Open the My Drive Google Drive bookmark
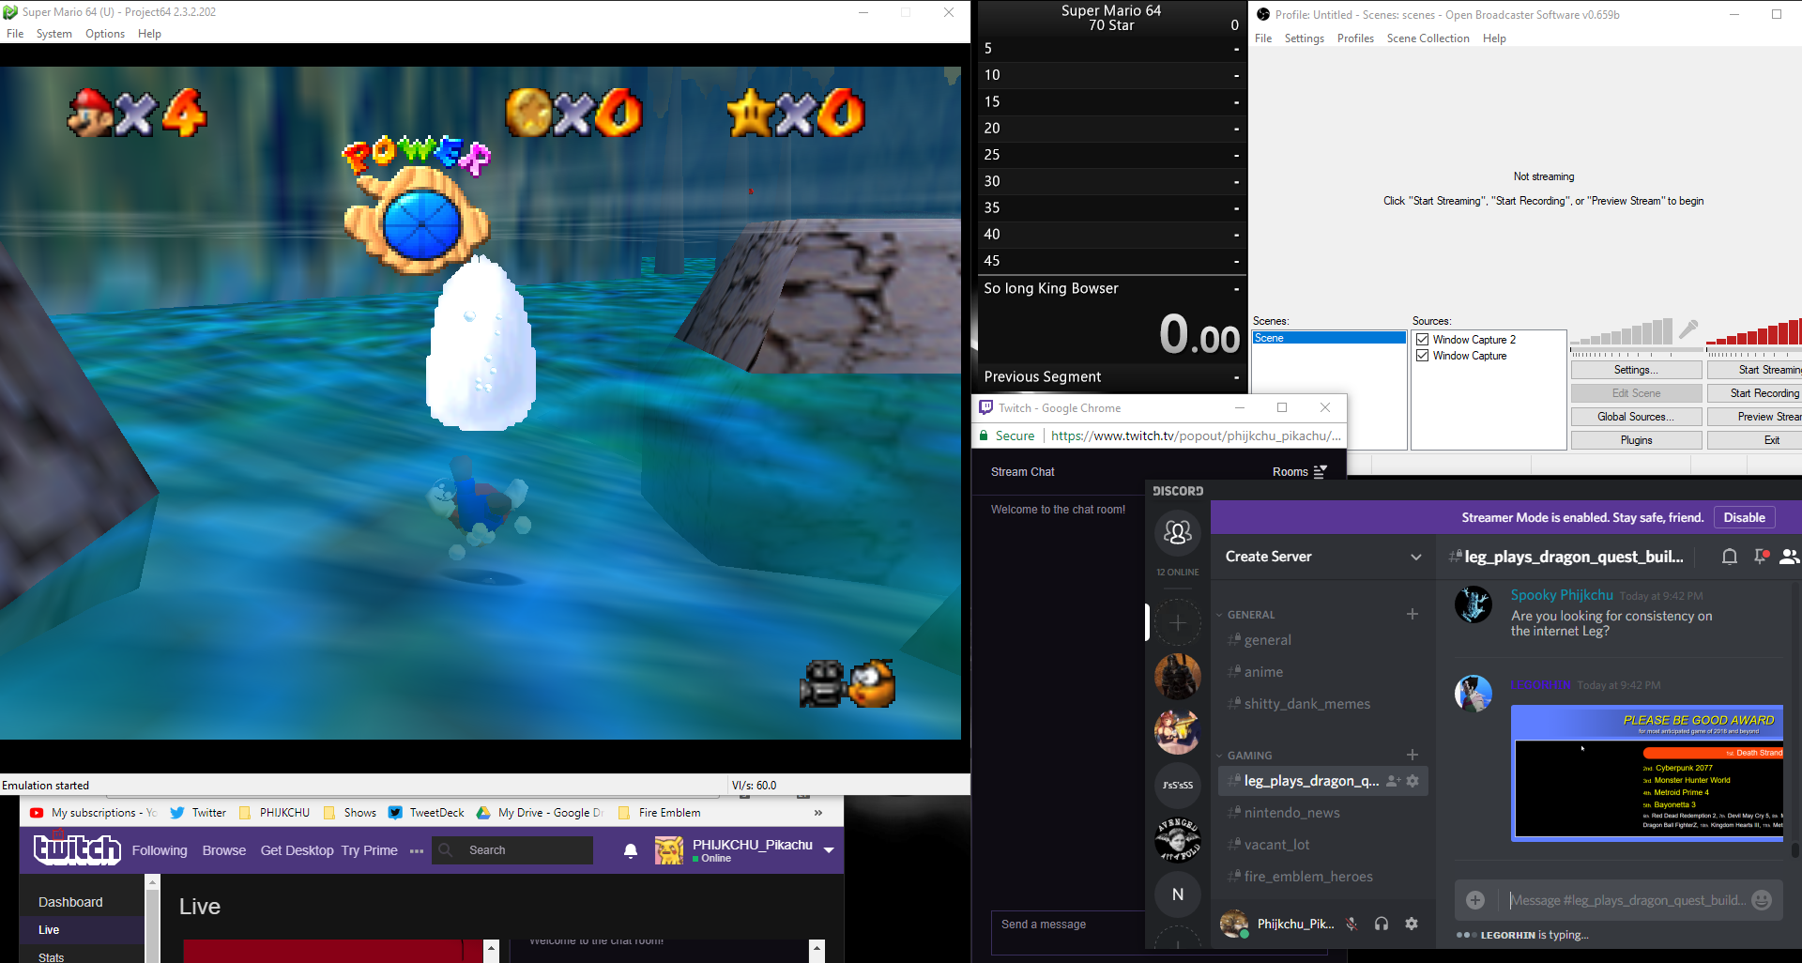1802x963 pixels. [540, 813]
